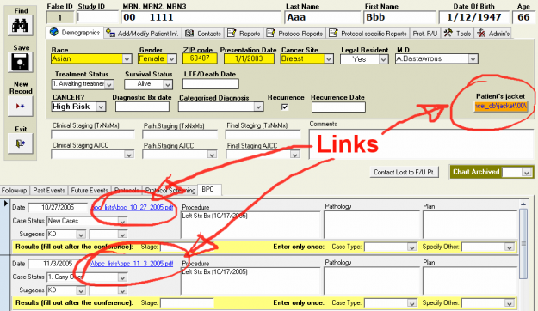This screenshot has height=311, width=538.
Task: Open the Specify Other dropdown in 11/3/2005 record
Action: (510, 303)
